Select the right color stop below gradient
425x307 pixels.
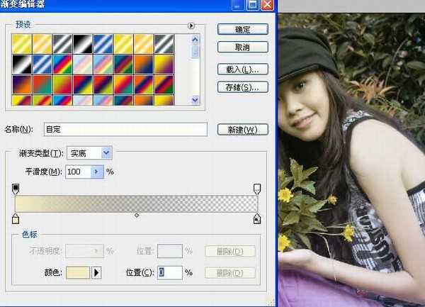257,219
